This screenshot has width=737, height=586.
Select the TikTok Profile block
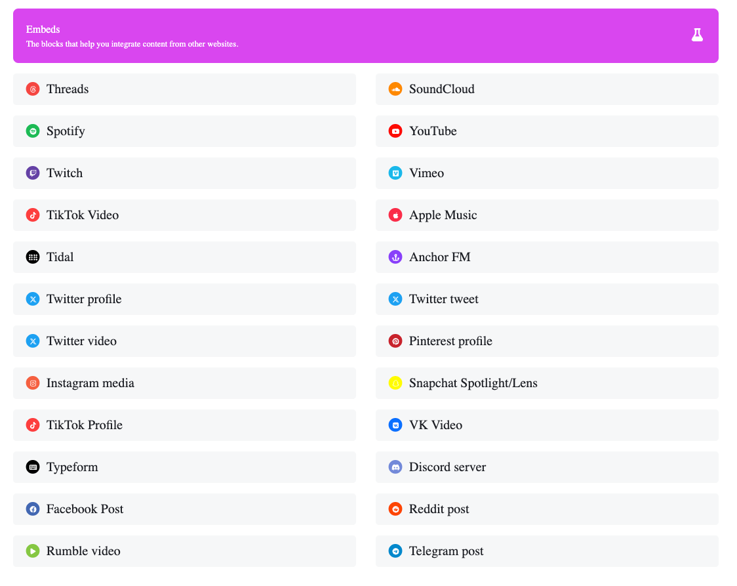[x=184, y=425]
